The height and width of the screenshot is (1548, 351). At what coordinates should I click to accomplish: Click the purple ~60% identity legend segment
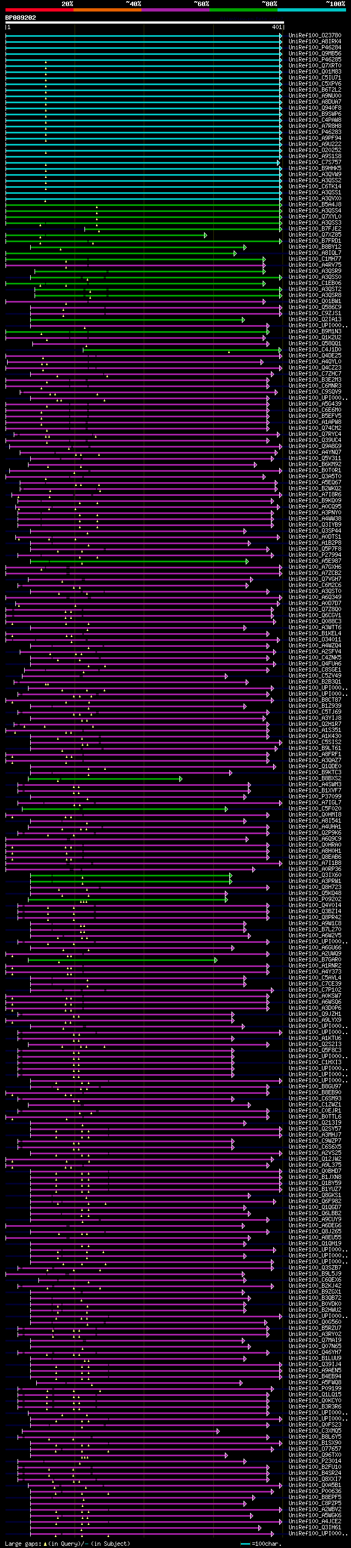click(x=175, y=10)
